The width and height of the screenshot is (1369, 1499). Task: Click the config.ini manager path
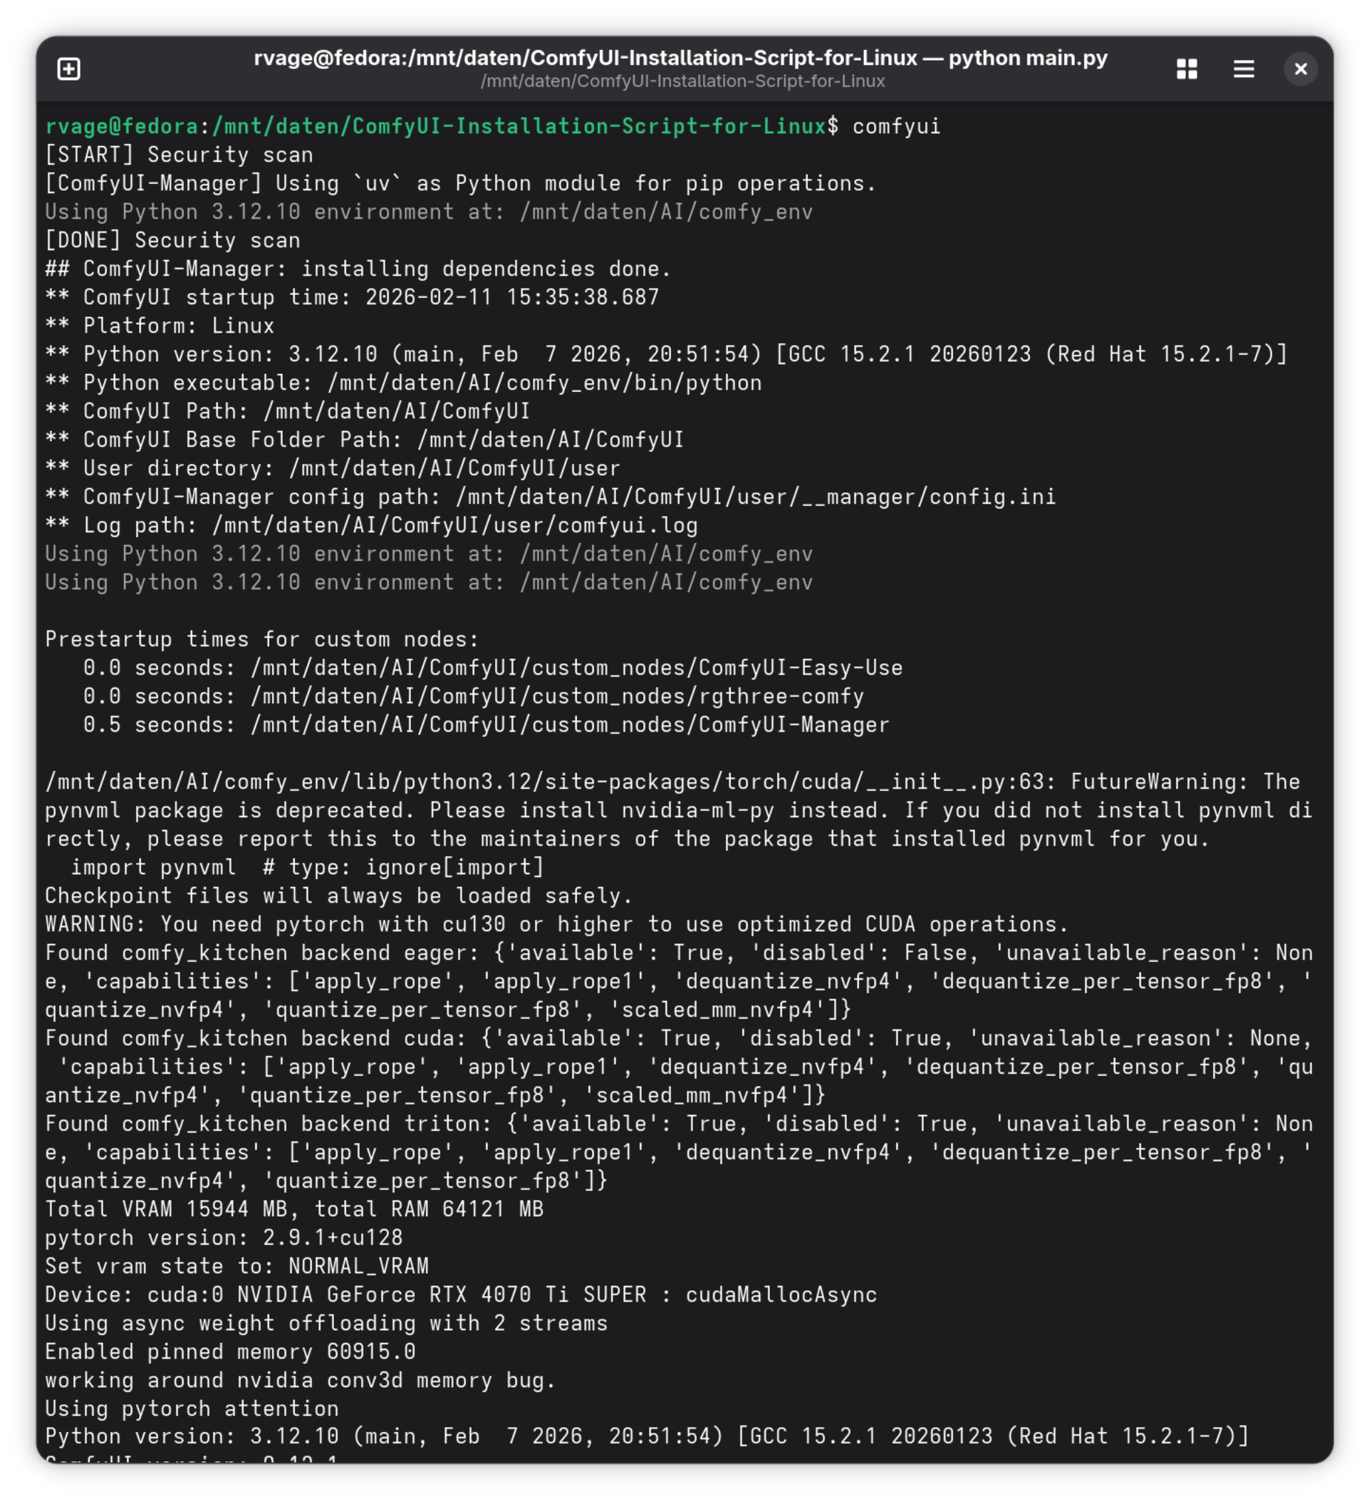click(x=755, y=497)
